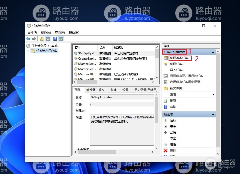This screenshot has width=240, height=174.
Task: Switch to the 条件 tab
Action: click(x=113, y=90)
